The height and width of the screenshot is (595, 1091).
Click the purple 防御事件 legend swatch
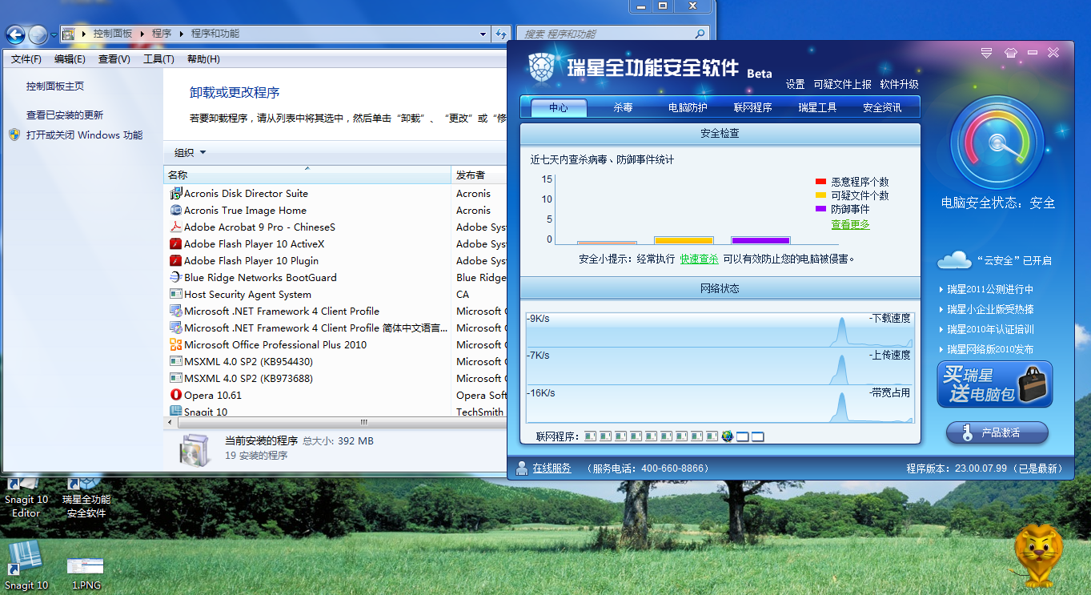(x=820, y=209)
